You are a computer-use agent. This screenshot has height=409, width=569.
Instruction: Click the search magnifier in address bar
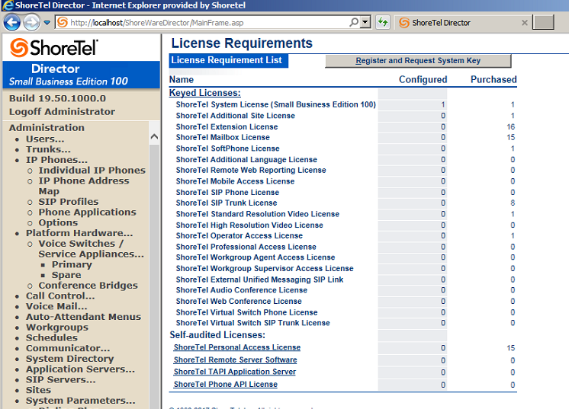pos(354,22)
